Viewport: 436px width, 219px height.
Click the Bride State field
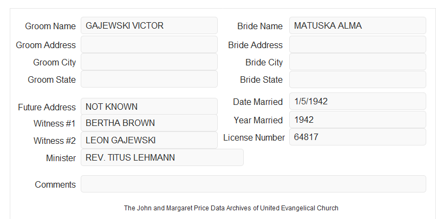[x=357, y=79]
